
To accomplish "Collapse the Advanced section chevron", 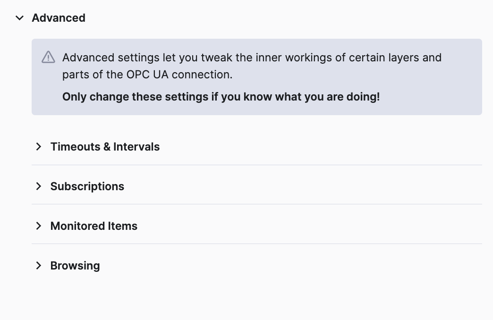I will [x=19, y=18].
